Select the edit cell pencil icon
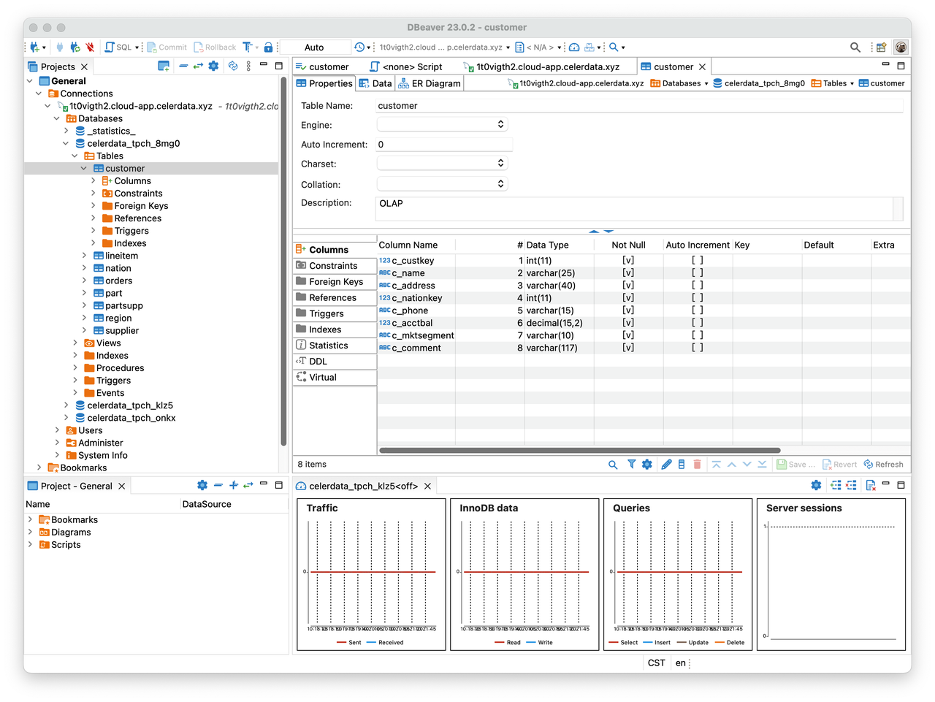The width and height of the screenshot is (935, 702). [x=665, y=464]
